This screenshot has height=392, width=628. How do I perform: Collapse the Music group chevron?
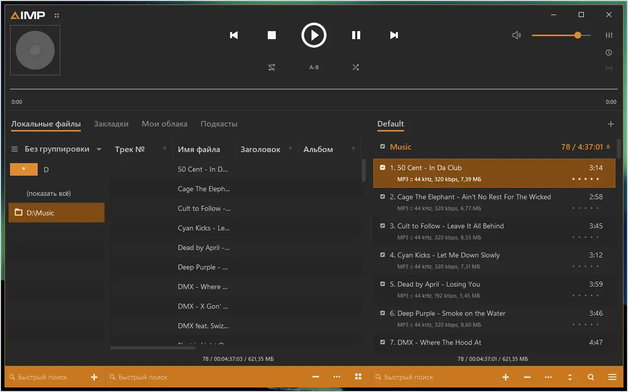coord(608,147)
